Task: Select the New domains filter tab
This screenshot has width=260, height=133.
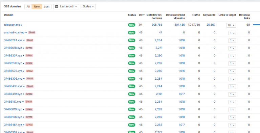Action: tap(37, 7)
